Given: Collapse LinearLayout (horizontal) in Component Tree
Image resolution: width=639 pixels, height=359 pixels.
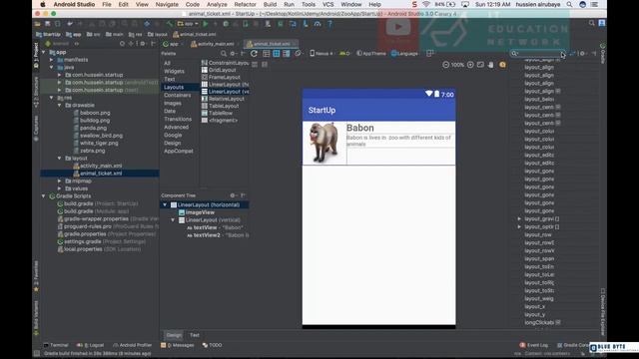Looking at the screenshot, I should (x=165, y=204).
